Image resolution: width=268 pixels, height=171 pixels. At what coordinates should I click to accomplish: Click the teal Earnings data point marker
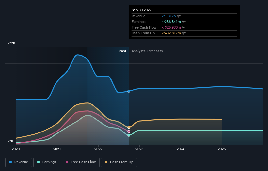pos(129,135)
